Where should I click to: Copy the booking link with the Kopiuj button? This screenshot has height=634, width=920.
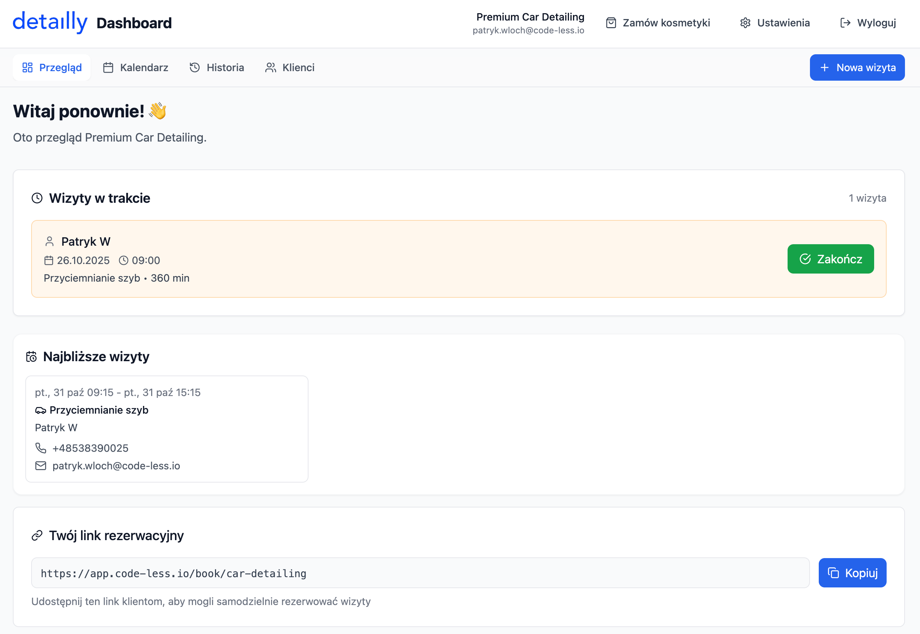(x=852, y=573)
